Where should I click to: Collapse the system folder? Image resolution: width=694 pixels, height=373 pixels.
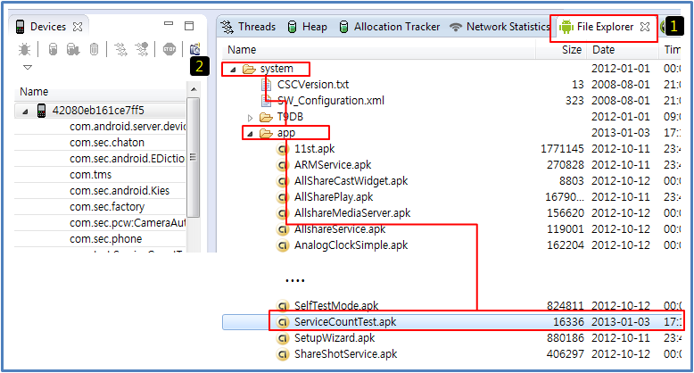click(233, 70)
